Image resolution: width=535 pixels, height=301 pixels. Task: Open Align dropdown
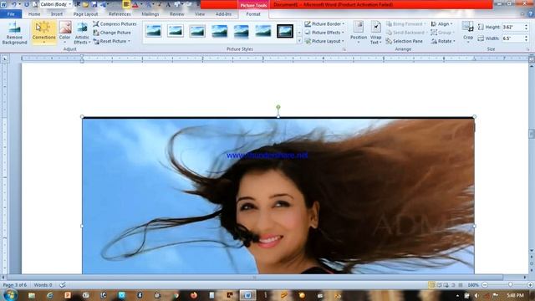(442, 24)
